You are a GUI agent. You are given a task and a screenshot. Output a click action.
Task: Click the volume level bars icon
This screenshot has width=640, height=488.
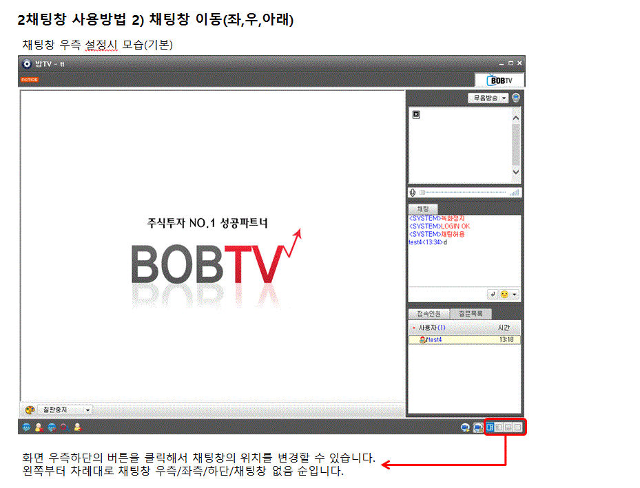[x=515, y=193]
